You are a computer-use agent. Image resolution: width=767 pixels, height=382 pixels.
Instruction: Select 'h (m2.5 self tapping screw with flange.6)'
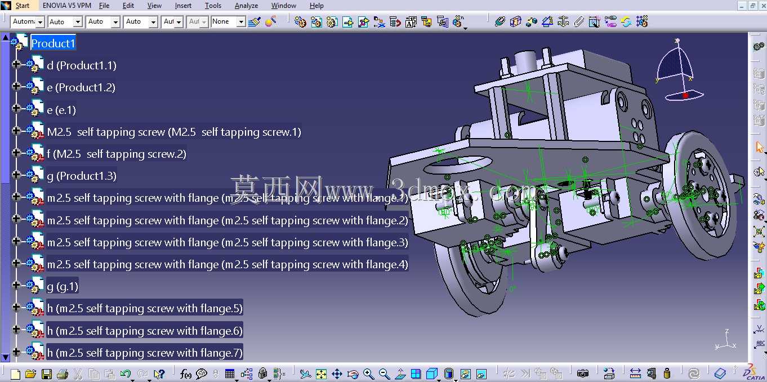point(145,331)
